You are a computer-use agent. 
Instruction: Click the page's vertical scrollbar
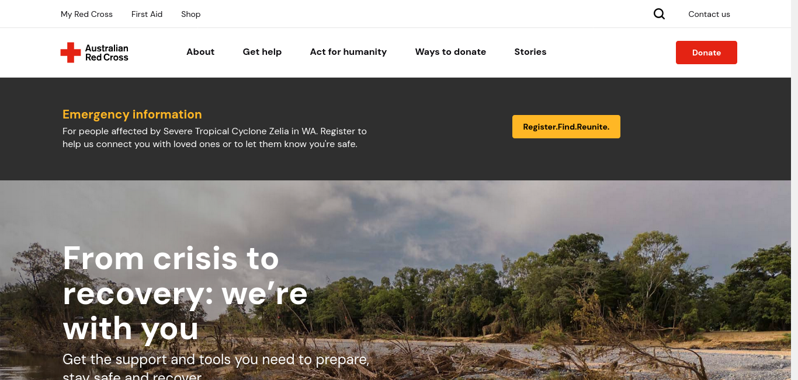(x=794, y=190)
